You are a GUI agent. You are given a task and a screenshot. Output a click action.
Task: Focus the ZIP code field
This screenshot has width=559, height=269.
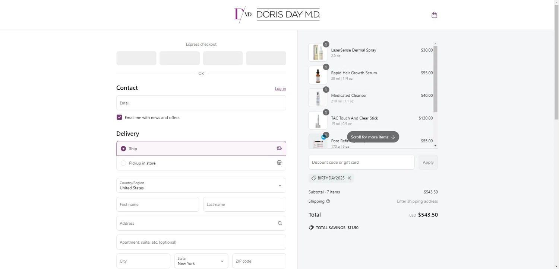pos(259,261)
